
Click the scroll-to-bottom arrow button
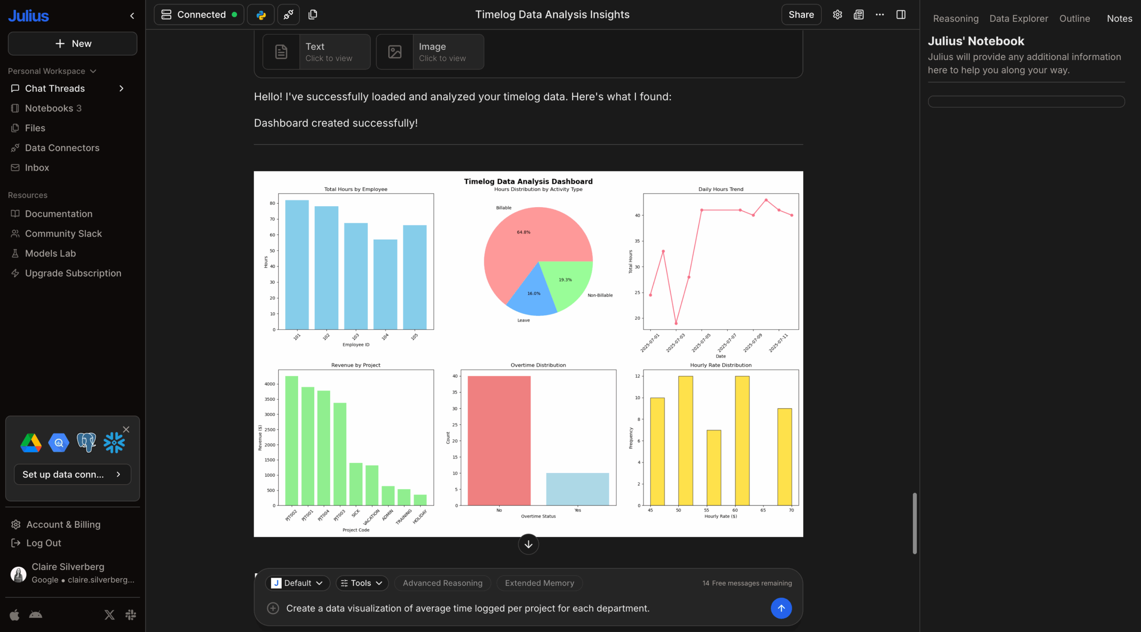click(x=528, y=544)
